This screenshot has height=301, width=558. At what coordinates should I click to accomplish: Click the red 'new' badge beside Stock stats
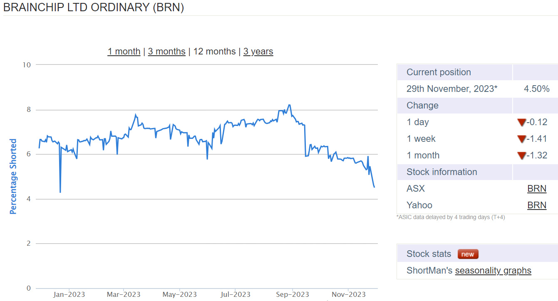[x=468, y=254]
